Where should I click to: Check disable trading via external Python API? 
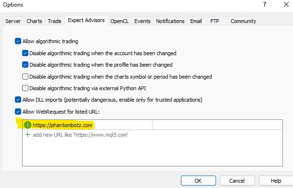click(x=25, y=88)
